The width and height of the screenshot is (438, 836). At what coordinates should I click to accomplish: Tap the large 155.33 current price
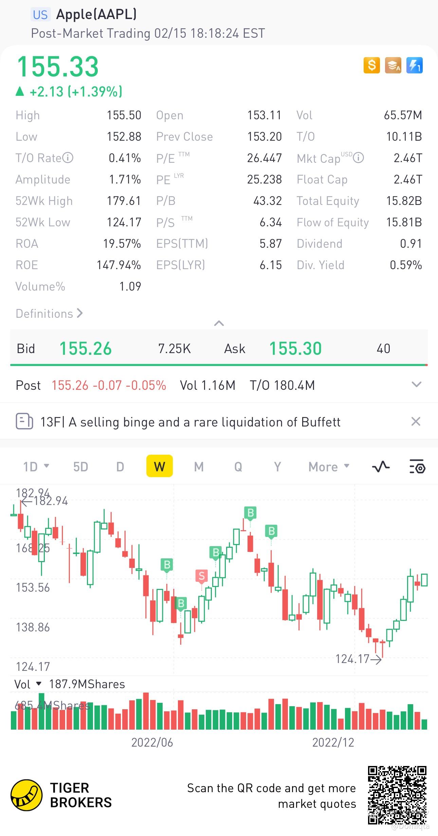pos(58,67)
